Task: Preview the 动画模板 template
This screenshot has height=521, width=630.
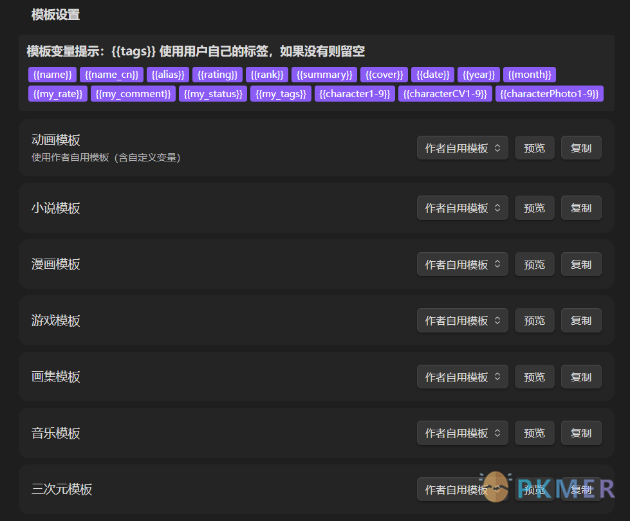Action: pos(534,148)
